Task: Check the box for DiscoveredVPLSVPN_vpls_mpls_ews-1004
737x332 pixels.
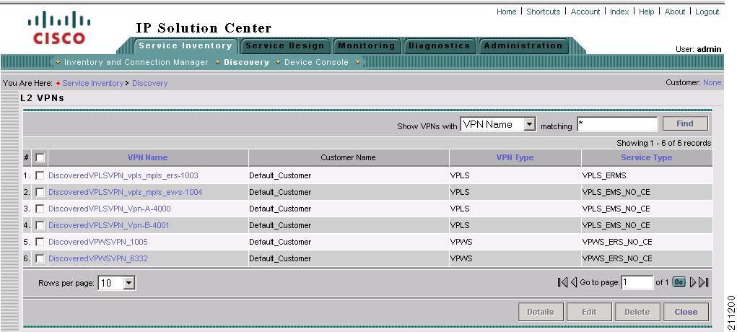Action: point(40,192)
